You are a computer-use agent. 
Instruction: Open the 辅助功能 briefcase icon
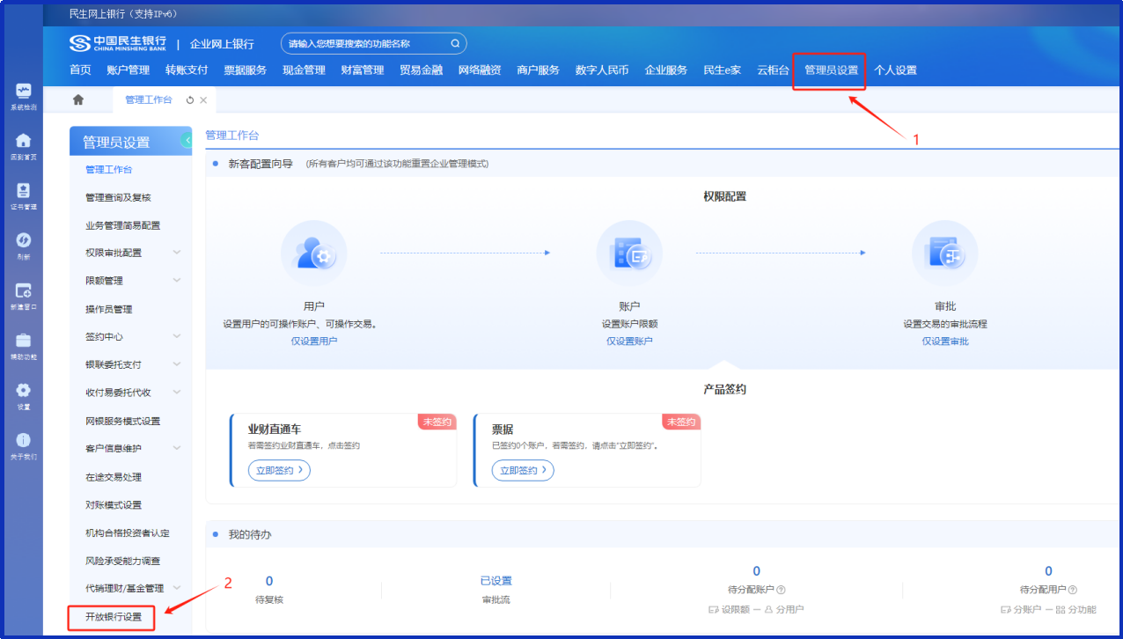pos(23,341)
